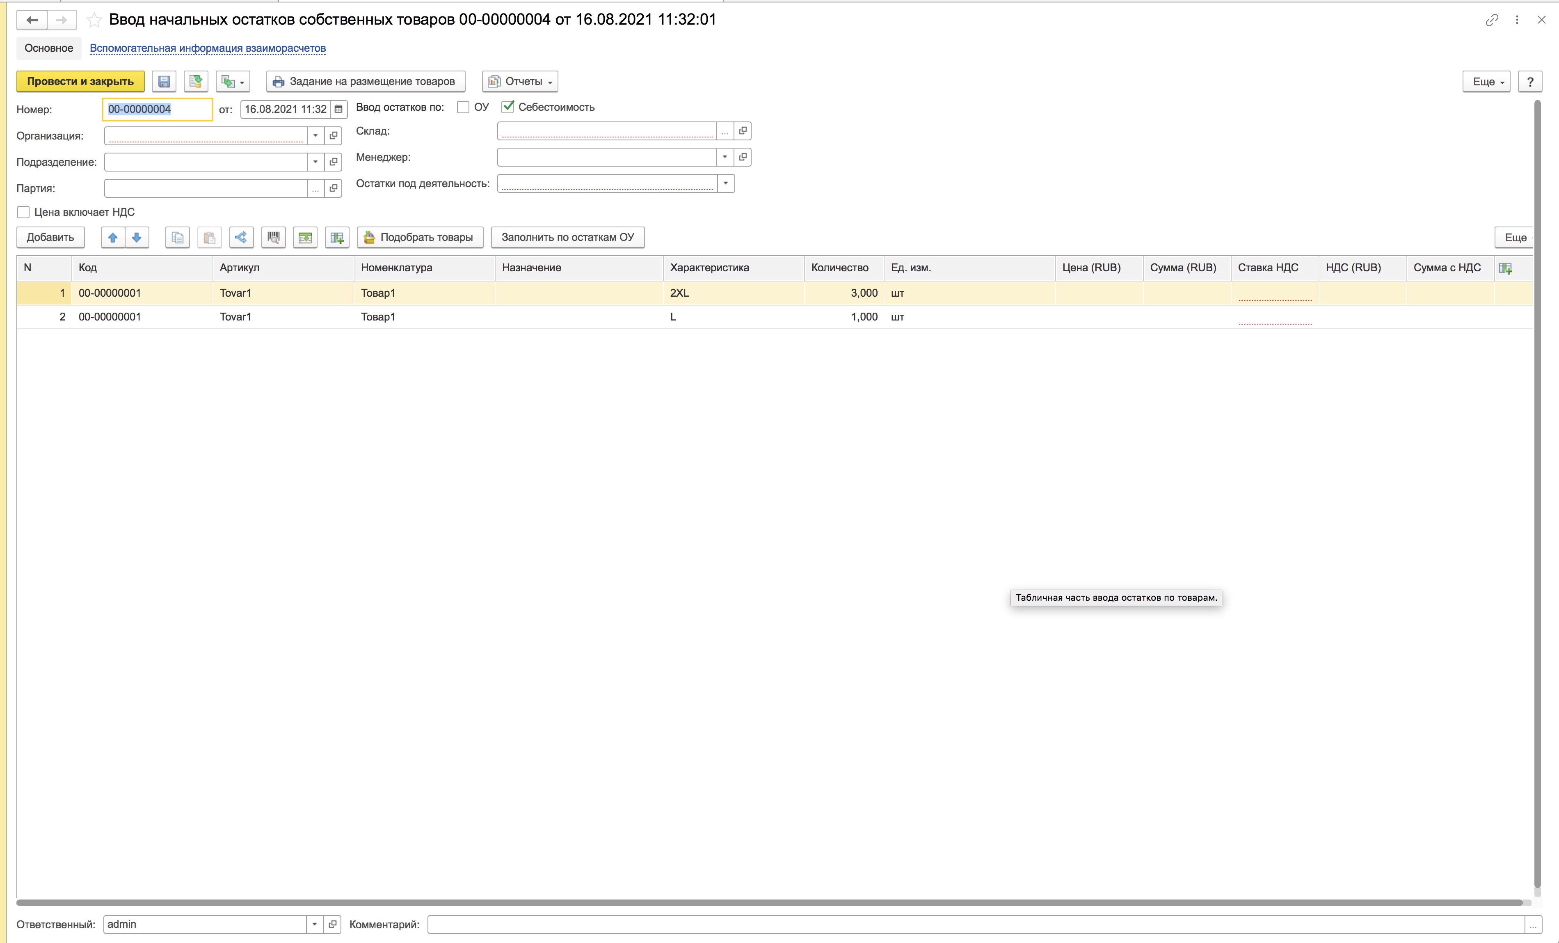Click the column settings icon in table header
The height and width of the screenshot is (943, 1559).
tap(1506, 268)
